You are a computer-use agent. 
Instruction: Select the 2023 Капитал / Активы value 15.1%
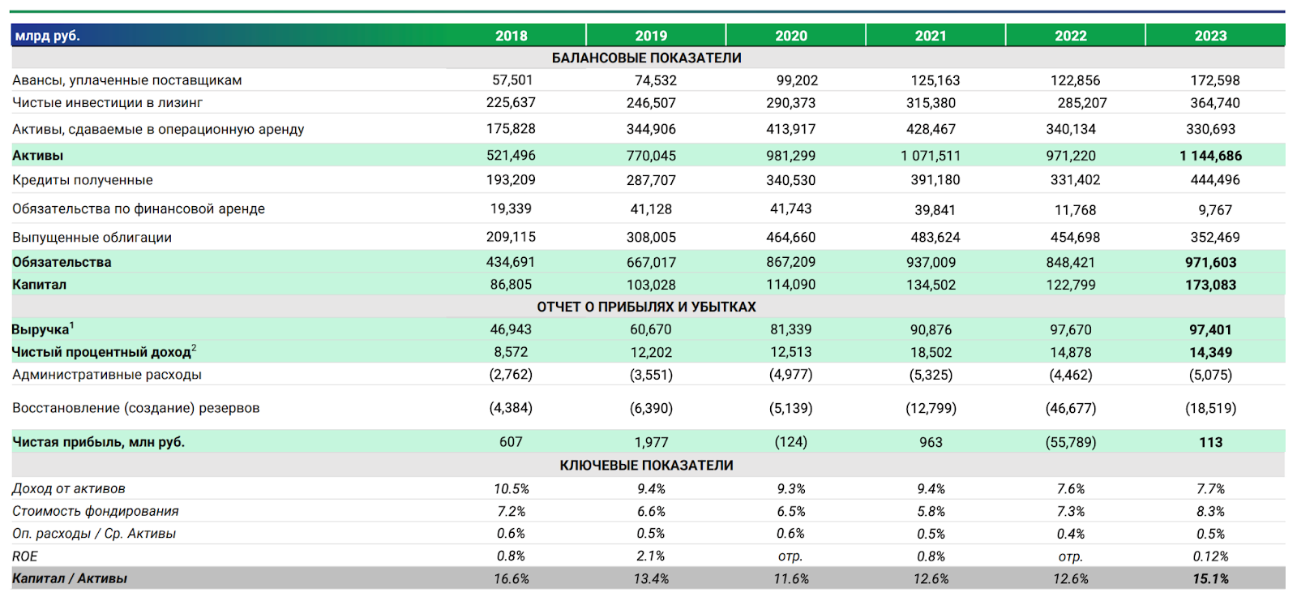1210,578
